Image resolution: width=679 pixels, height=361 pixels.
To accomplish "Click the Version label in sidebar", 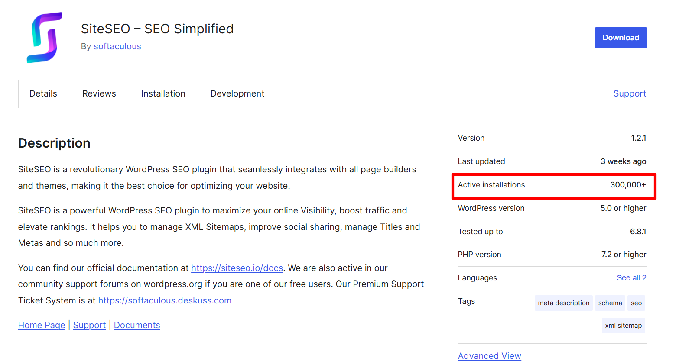I will (471, 138).
